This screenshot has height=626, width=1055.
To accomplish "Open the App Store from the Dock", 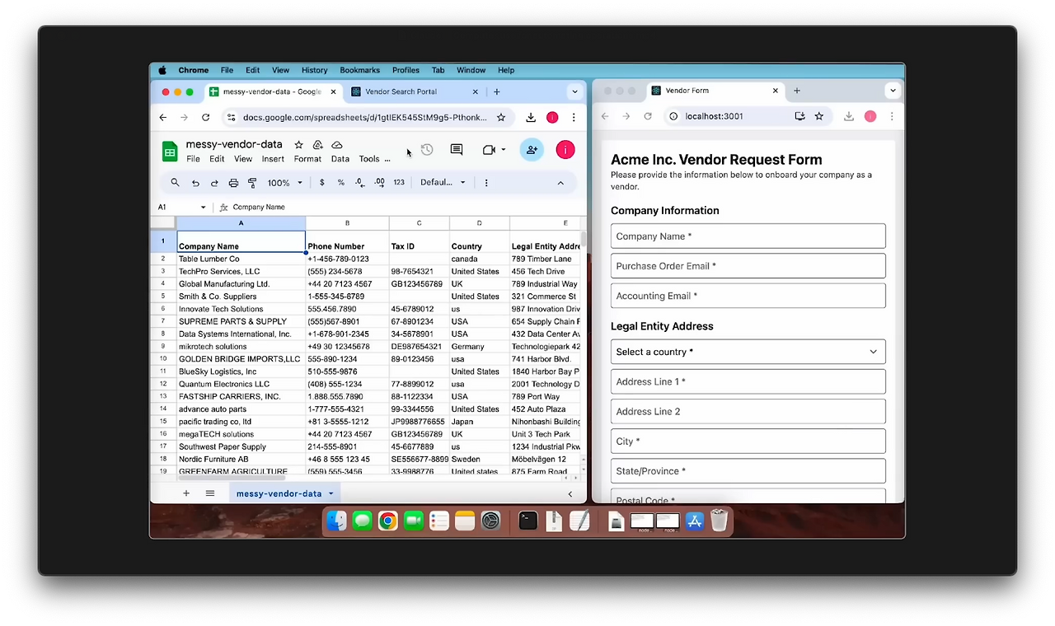I will click(x=695, y=521).
